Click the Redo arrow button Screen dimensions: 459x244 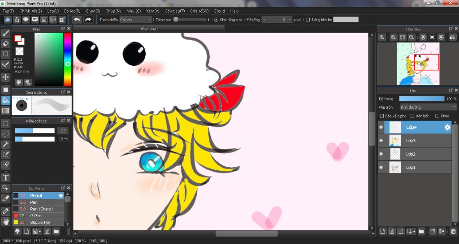(88, 20)
